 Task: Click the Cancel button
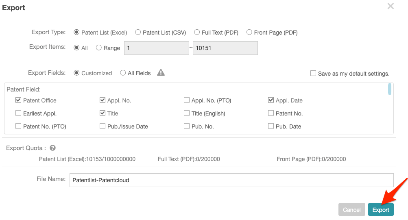[352, 209]
